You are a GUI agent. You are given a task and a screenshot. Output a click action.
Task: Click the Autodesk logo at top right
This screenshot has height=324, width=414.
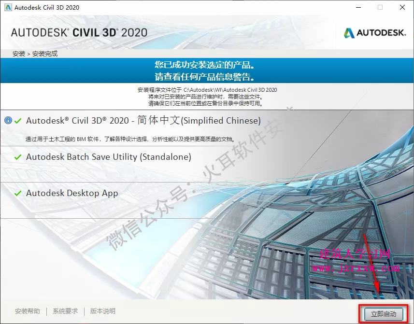pos(375,33)
